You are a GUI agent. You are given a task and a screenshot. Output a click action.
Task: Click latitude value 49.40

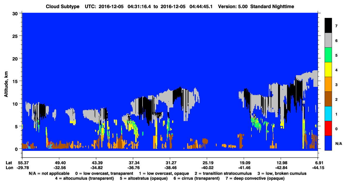pyautogui.click(x=59, y=163)
